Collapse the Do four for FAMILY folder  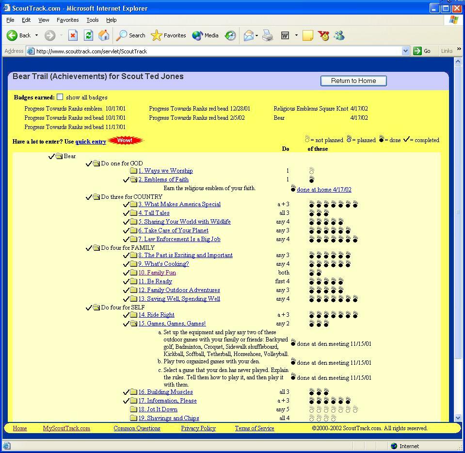pyautogui.click(x=96, y=248)
